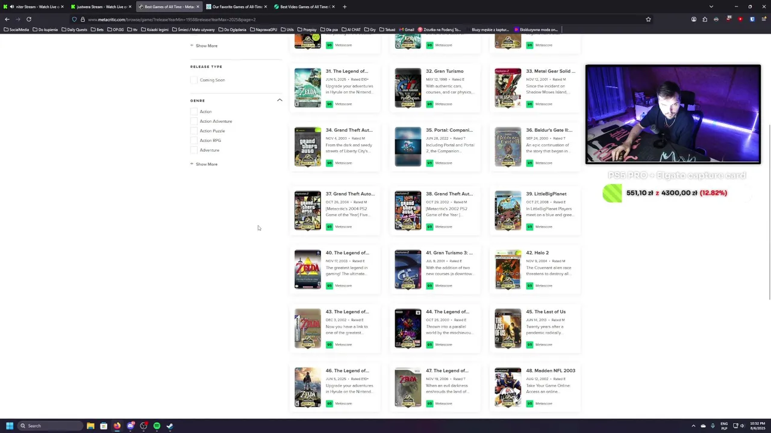Viewport: 771px width, 433px height.
Task: Click the Metascore badge under LittleBigPlanet
Action: [529, 227]
